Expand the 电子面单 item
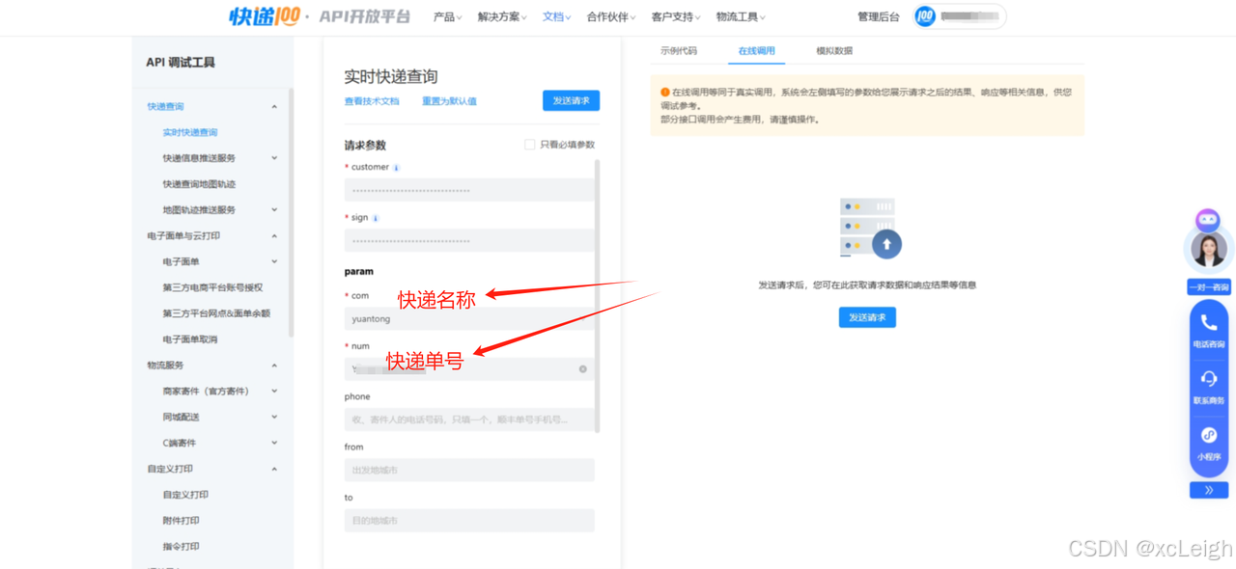 pos(274,262)
